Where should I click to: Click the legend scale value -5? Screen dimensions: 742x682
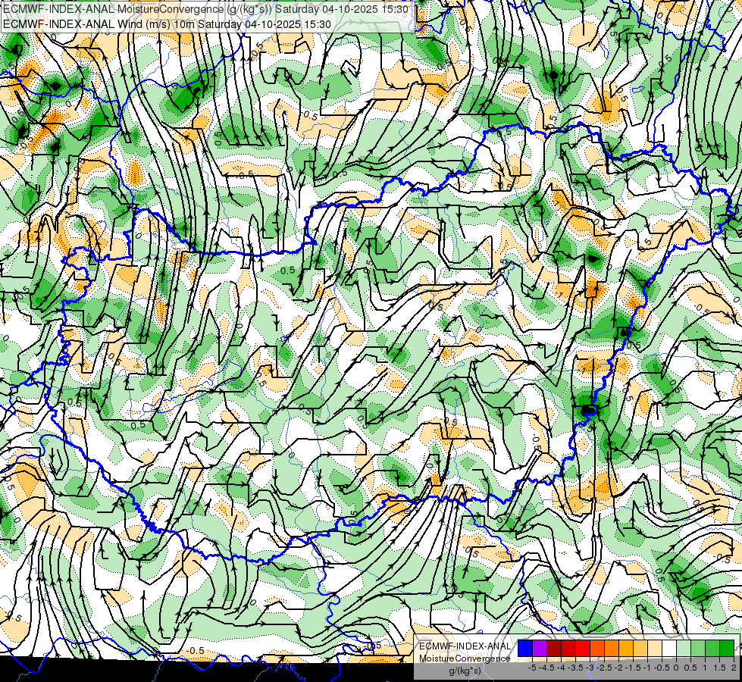(x=532, y=668)
